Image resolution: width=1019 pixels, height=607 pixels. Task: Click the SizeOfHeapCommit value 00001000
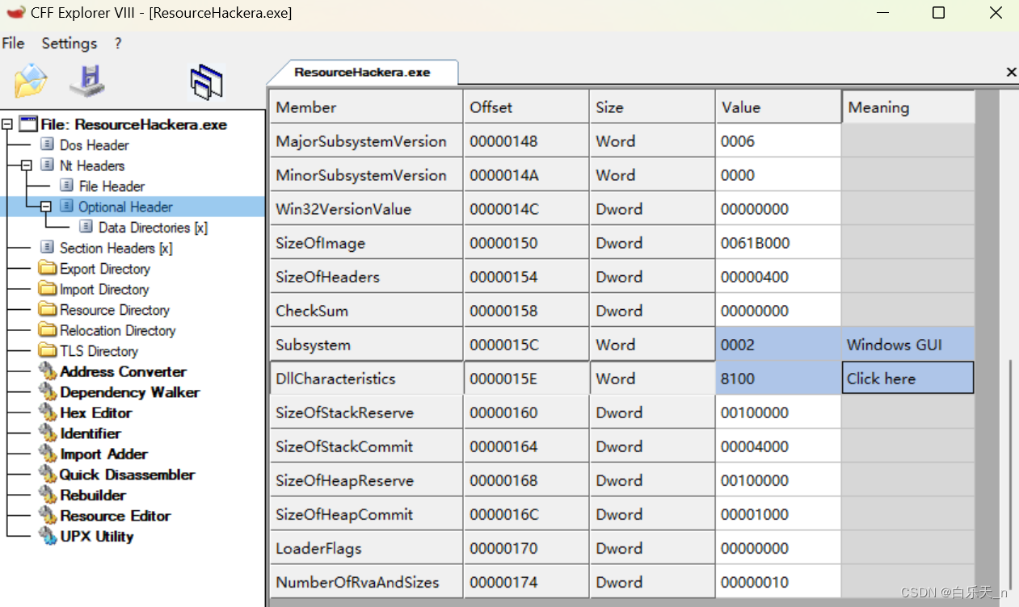pos(778,514)
